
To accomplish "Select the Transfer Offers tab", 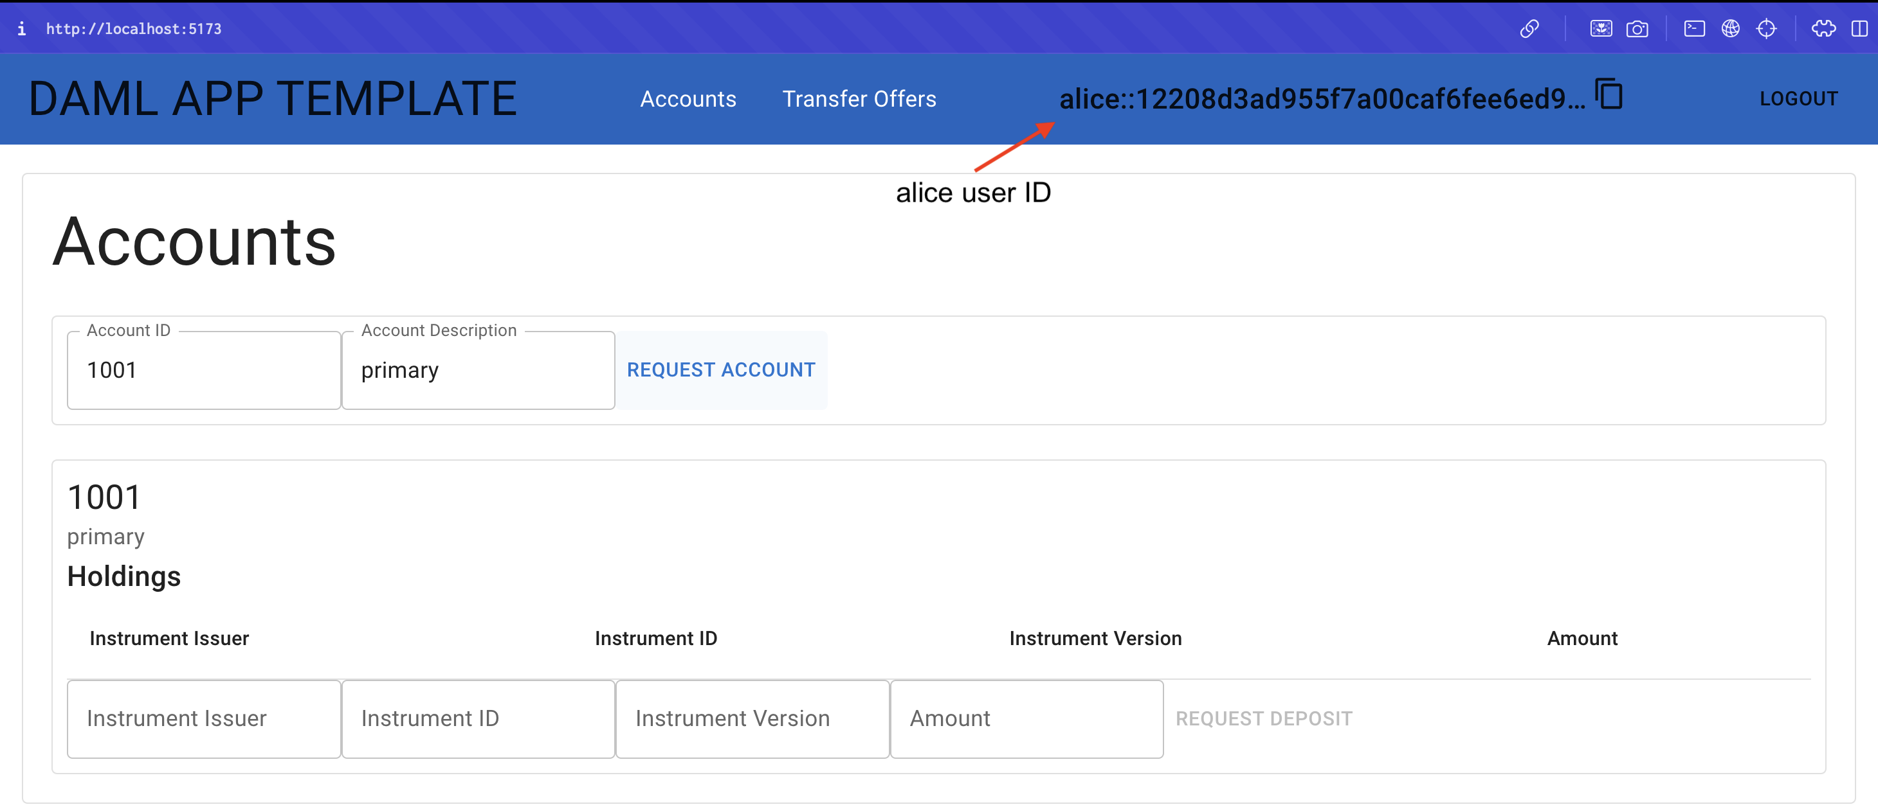I will coord(860,98).
